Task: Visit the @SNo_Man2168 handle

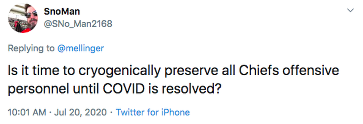Action: tap(78, 24)
